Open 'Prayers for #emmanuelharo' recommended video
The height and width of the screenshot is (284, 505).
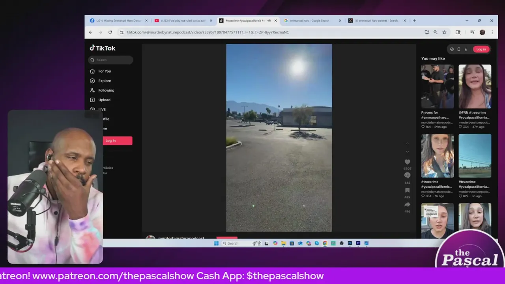[x=438, y=86]
